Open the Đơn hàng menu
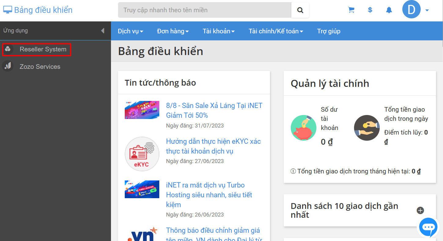The height and width of the screenshot is (241, 443). (x=172, y=31)
